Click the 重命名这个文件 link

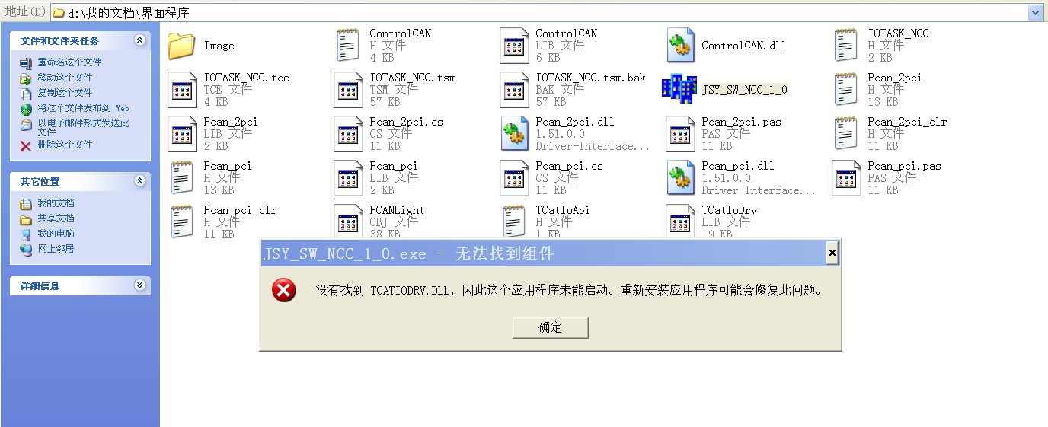point(69,62)
